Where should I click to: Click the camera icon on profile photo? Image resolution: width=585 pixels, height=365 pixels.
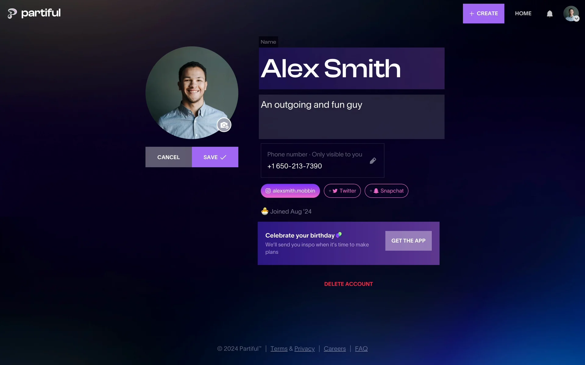[224, 125]
